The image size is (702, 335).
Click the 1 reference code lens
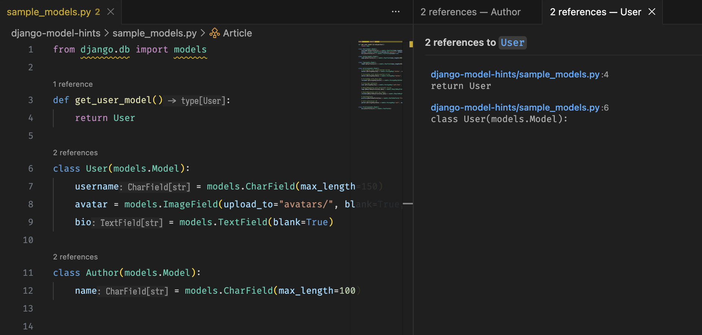pos(73,84)
